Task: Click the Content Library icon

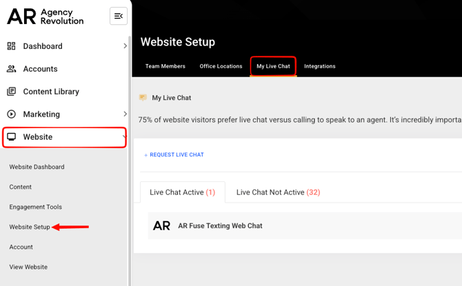Action: (x=11, y=92)
